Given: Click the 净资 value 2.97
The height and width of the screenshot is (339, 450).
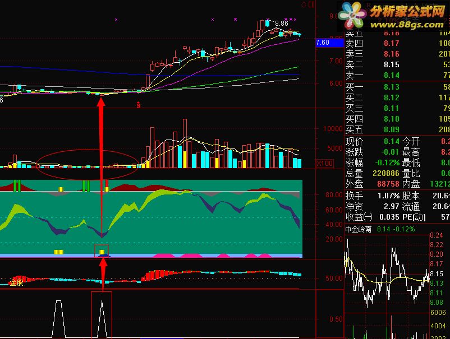Looking at the screenshot, I should tap(392, 206).
